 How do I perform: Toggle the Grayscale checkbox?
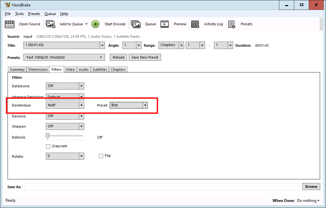tap(48, 146)
